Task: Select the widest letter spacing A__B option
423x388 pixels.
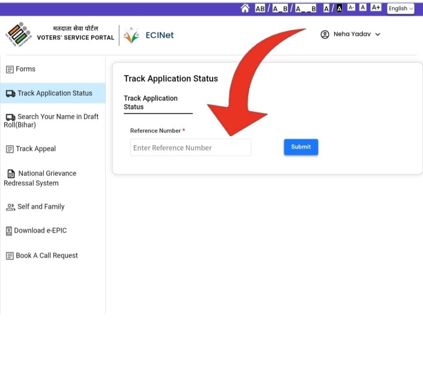Action: tap(306, 8)
